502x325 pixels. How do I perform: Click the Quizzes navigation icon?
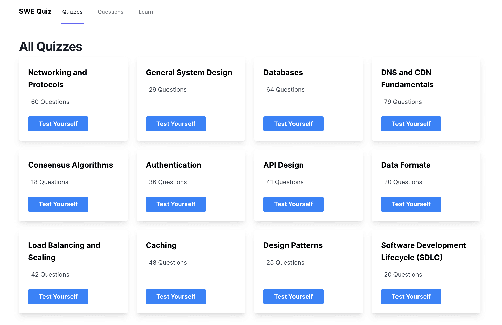pos(72,12)
